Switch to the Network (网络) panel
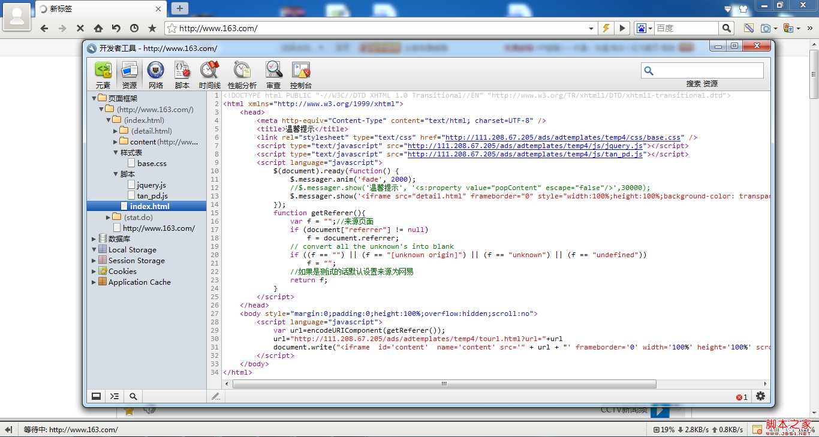 click(x=156, y=76)
